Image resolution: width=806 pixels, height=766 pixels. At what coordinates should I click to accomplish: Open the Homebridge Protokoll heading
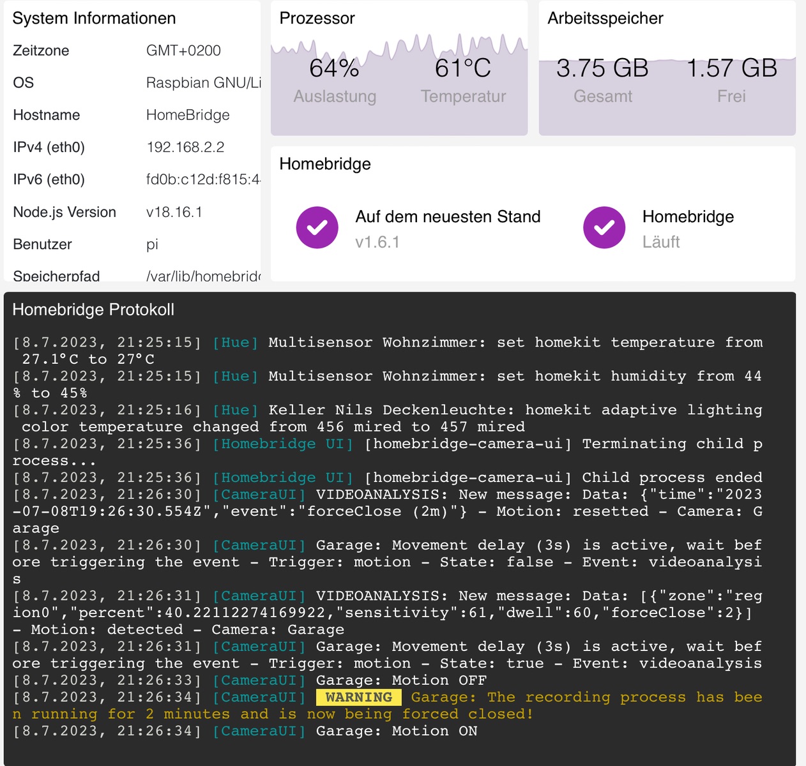click(x=93, y=310)
